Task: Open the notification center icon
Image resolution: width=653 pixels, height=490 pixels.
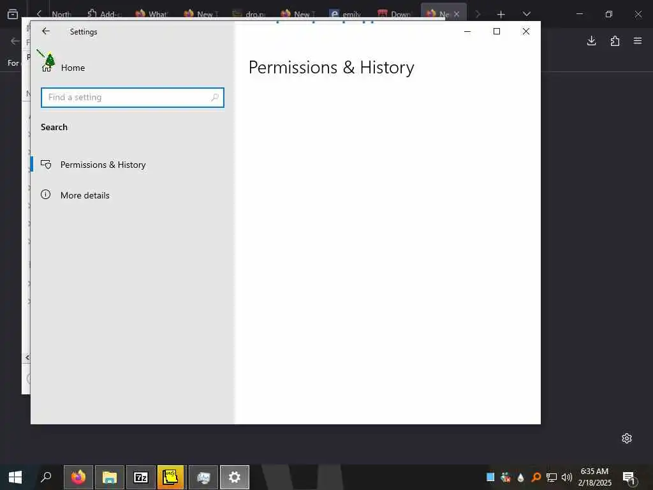Action: tap(629, 477)
